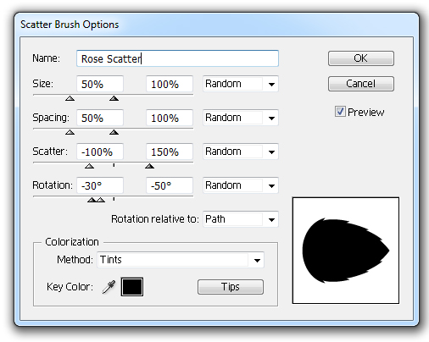Click the Size 100% input field
429x342 pixels.
170,84
